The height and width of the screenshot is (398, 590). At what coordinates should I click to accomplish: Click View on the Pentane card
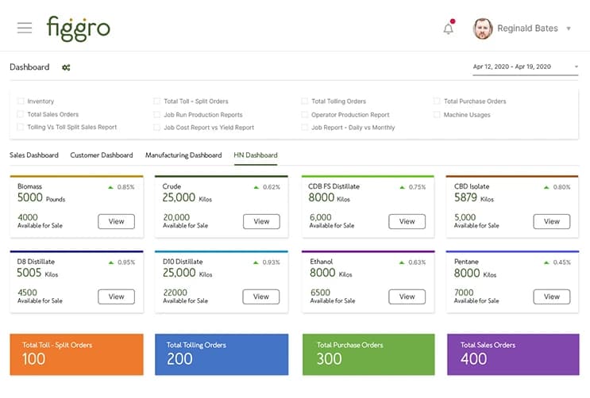click(x=552, y=297)
